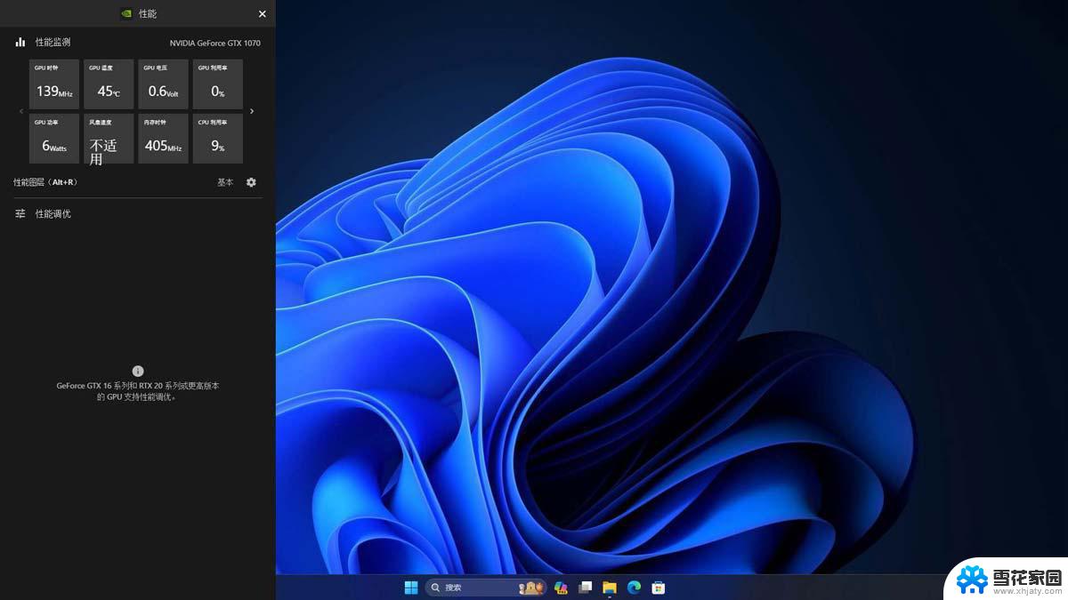Close the 性能 panel

(x=262, y=14)
